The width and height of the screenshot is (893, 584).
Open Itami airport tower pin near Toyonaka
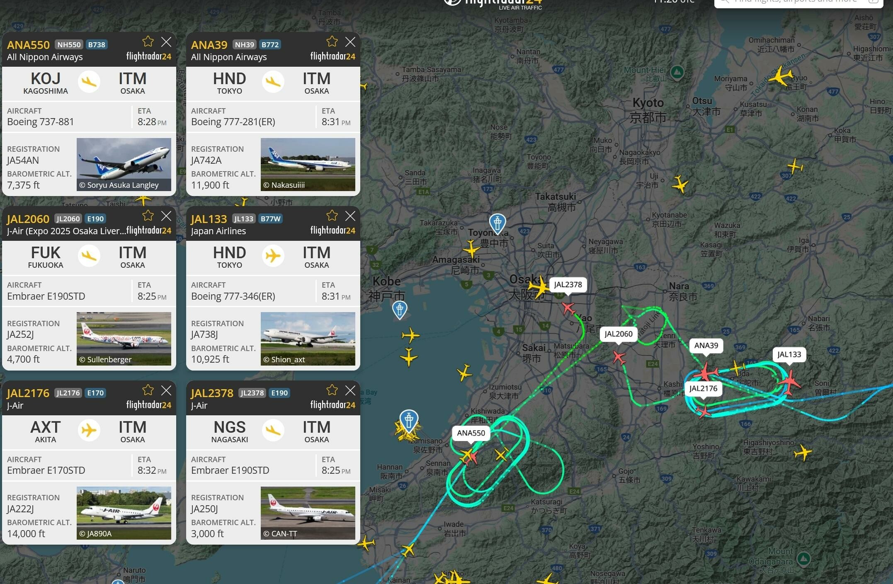coord(497,223)
